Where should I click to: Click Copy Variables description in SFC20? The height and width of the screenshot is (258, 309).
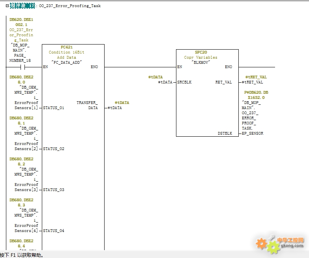coord(200,57)
